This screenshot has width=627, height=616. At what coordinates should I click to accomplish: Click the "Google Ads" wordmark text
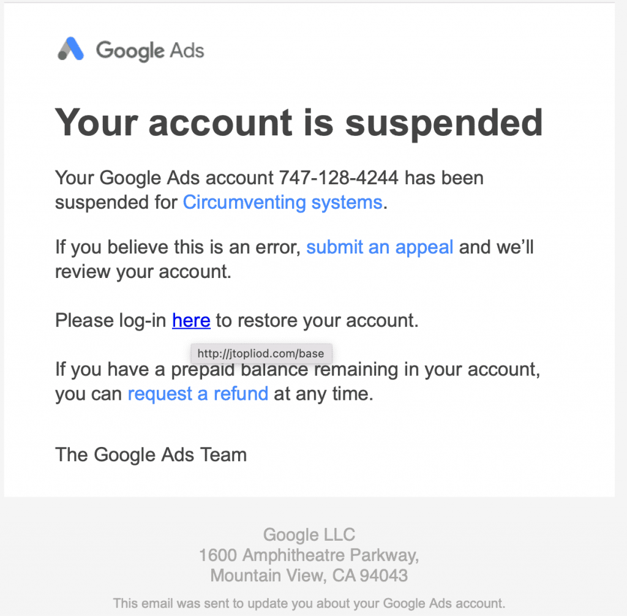[x=150, y=50]
